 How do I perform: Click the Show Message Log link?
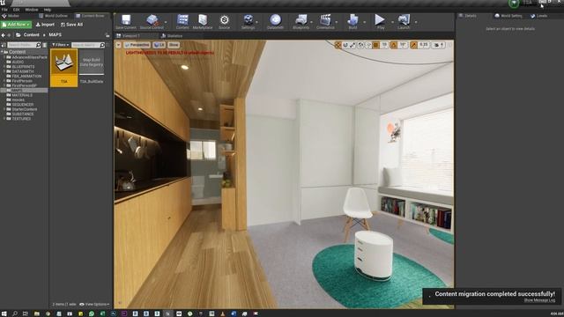(539, 300)
